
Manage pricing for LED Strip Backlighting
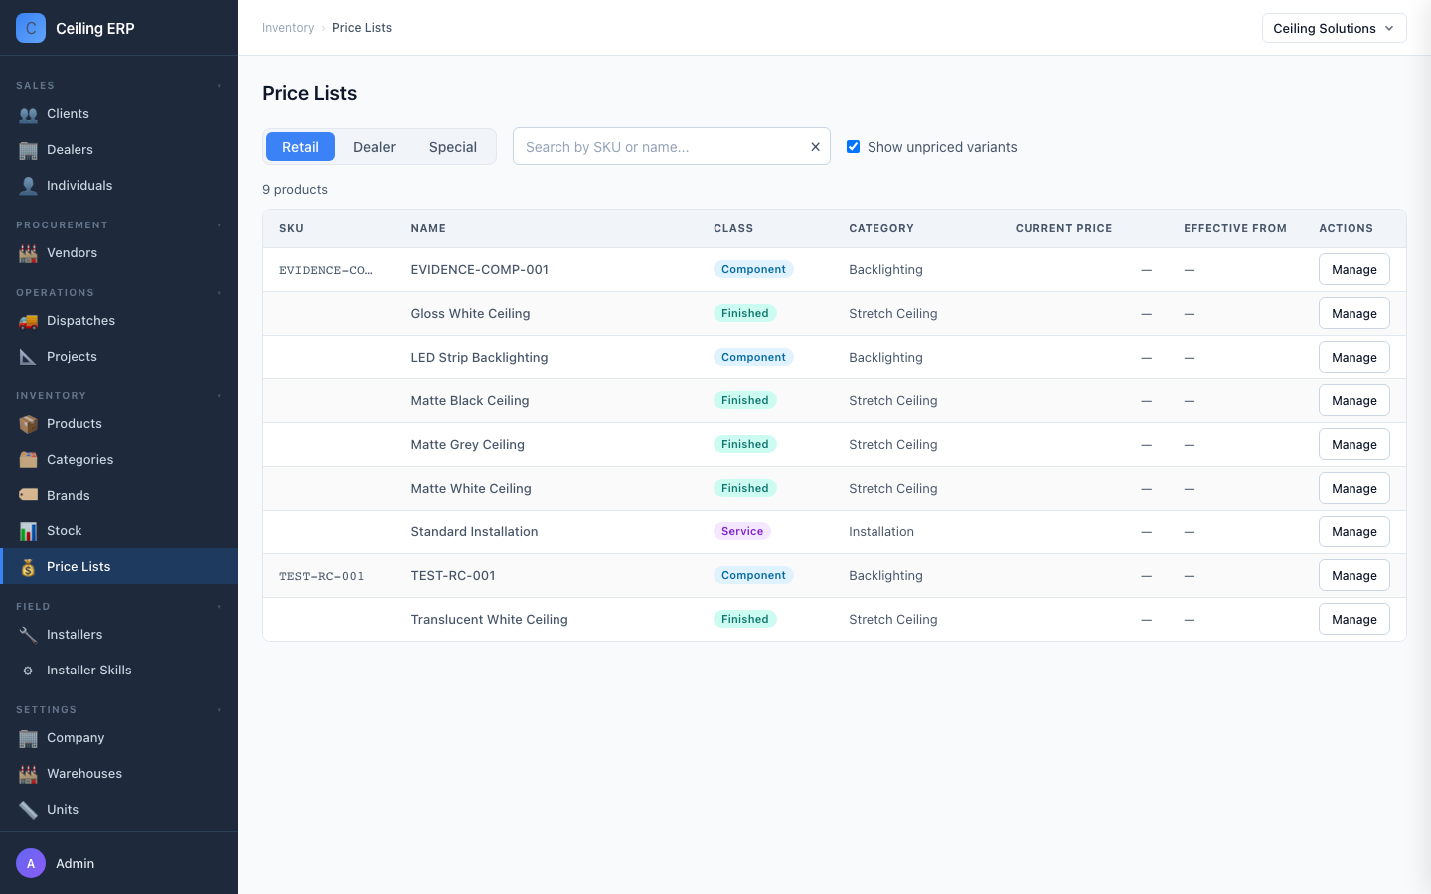click(1353, 358)
